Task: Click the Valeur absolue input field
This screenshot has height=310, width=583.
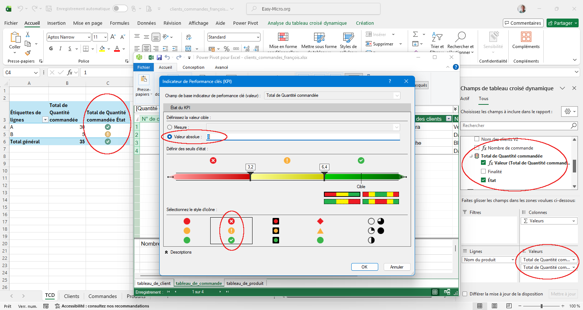Action: pos(302,137)
